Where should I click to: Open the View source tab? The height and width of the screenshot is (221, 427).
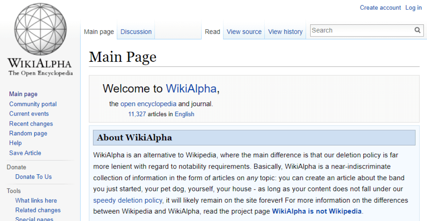point(244,32)
